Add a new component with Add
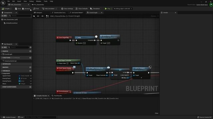 point(4,16)
